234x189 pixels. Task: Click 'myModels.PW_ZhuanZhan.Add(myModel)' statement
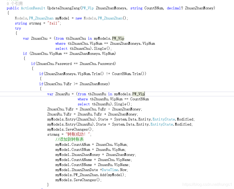90,175
